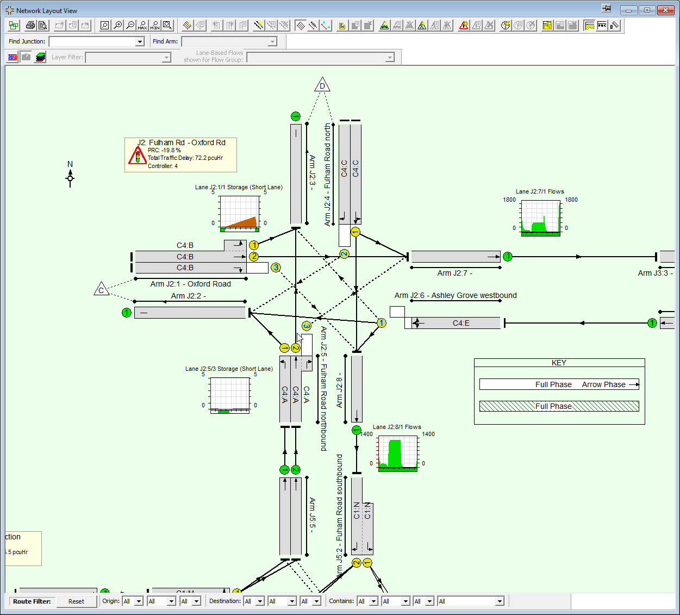Add a new note with yellow note icon
Screen dimensions: 680x615
pos(342,25)
